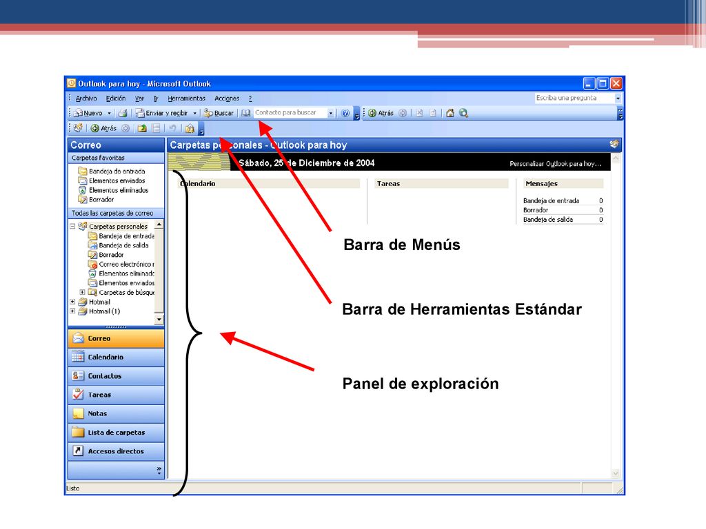Open the Ir menu
The image size is (706, 529).
pos(156,98)
